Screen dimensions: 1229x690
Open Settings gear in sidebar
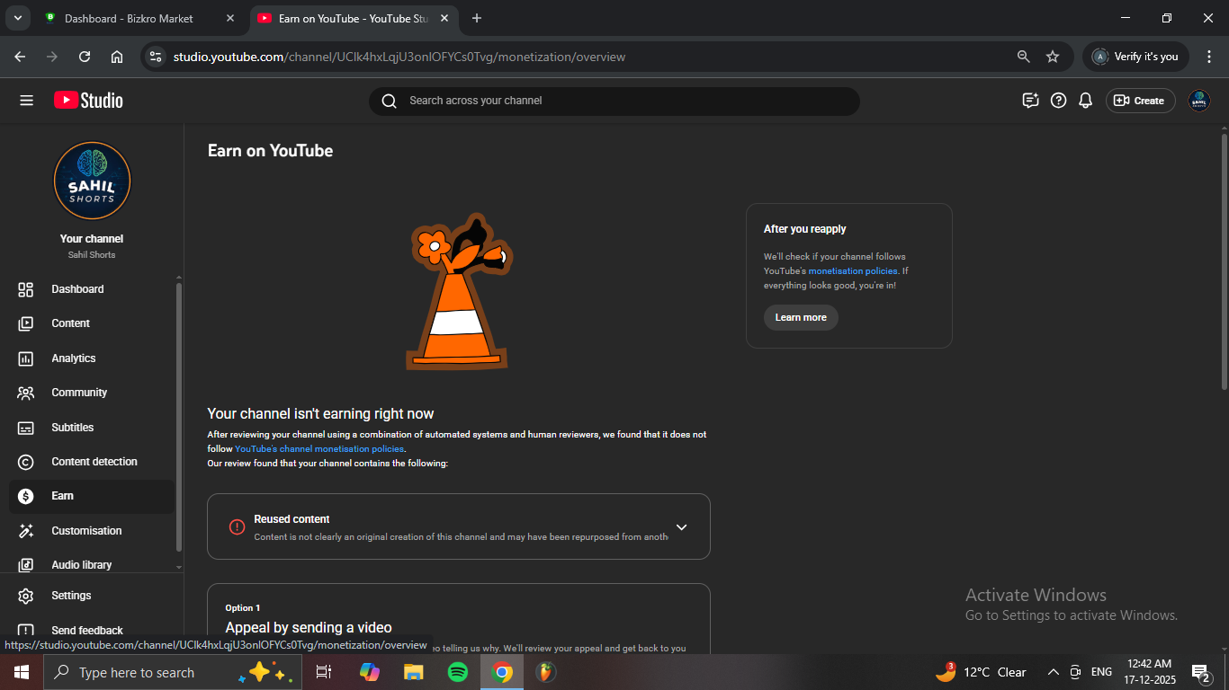71,596
